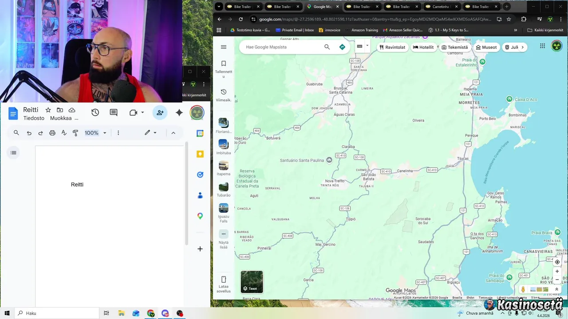The width and height of the screenshot is (568, 319).
Task: Open Chrome three-dot menu
Action: click(x=561, y=19)
